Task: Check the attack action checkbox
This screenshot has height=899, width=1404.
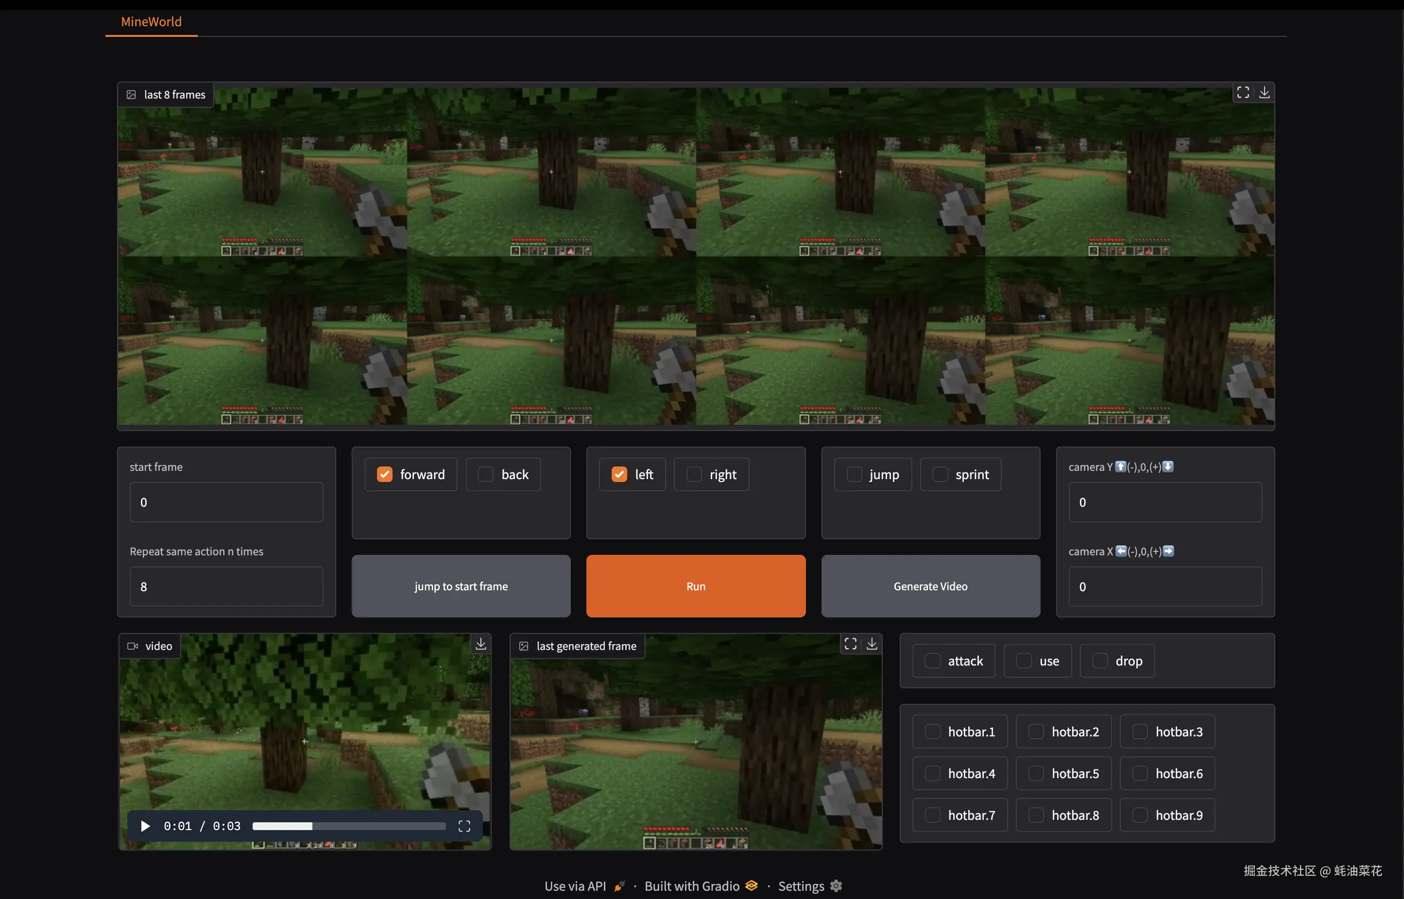Action: 932,660
